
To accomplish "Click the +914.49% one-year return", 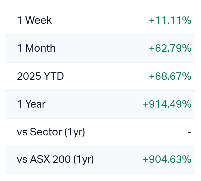I will (167, 104).
